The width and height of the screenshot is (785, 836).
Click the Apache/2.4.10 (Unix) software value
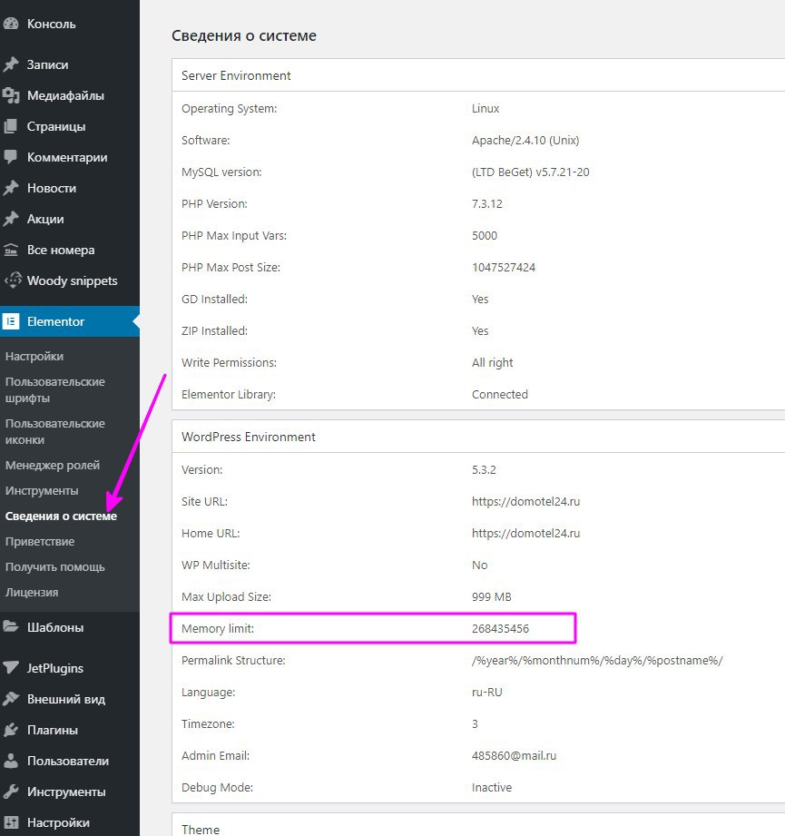pos(525,140)
